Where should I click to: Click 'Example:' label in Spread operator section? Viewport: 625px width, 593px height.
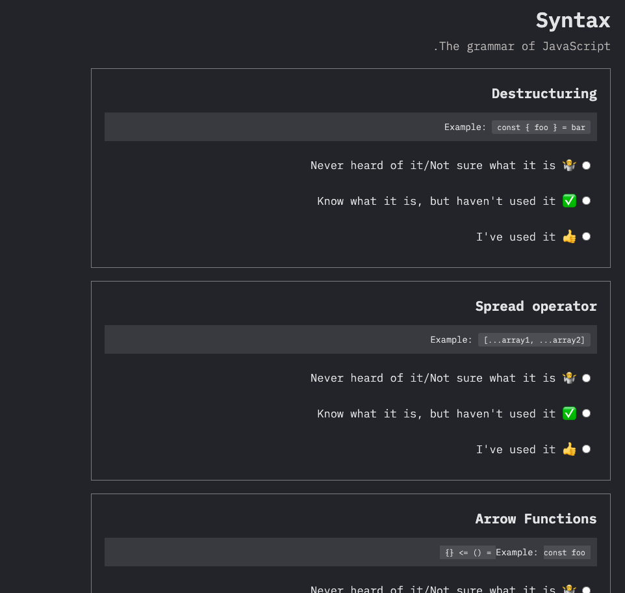click(x=452, y=340)
